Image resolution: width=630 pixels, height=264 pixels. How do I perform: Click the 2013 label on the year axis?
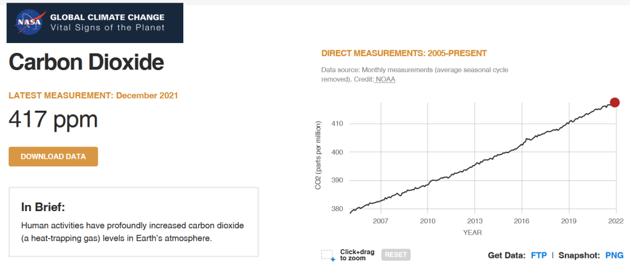click(474, 220)
